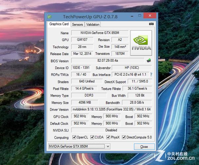This screenshot has width=199, height=165.
Task: Click the Release Date value Mar 12, 2014
Action: [82, 54]
